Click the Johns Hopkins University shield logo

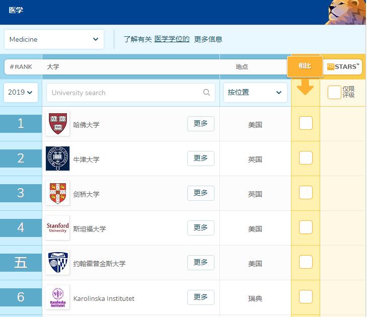tap(57, 263)
